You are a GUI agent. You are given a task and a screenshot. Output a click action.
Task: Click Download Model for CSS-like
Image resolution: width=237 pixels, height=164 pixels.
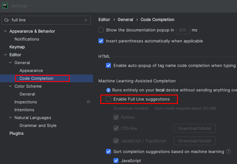[x=195, y=128]
